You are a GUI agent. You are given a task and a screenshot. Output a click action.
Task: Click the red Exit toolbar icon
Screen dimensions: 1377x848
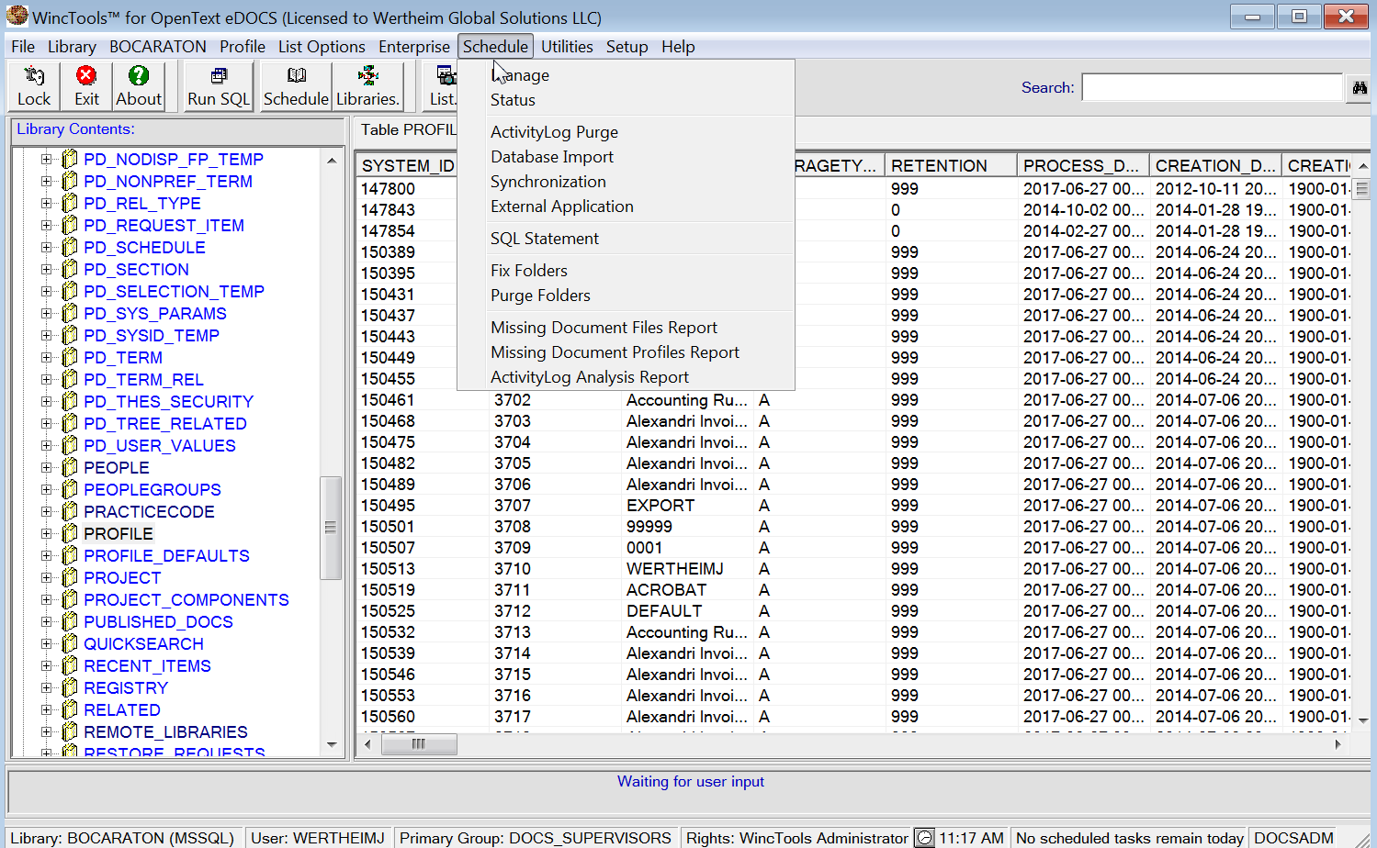[x=86, y=75]
